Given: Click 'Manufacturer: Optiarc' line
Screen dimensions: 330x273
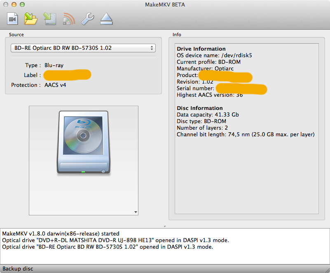Looking at the screenshot, I should [205, 68].
